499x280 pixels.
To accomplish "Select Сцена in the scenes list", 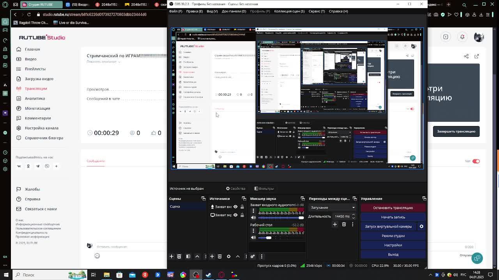I will point(187,206).
